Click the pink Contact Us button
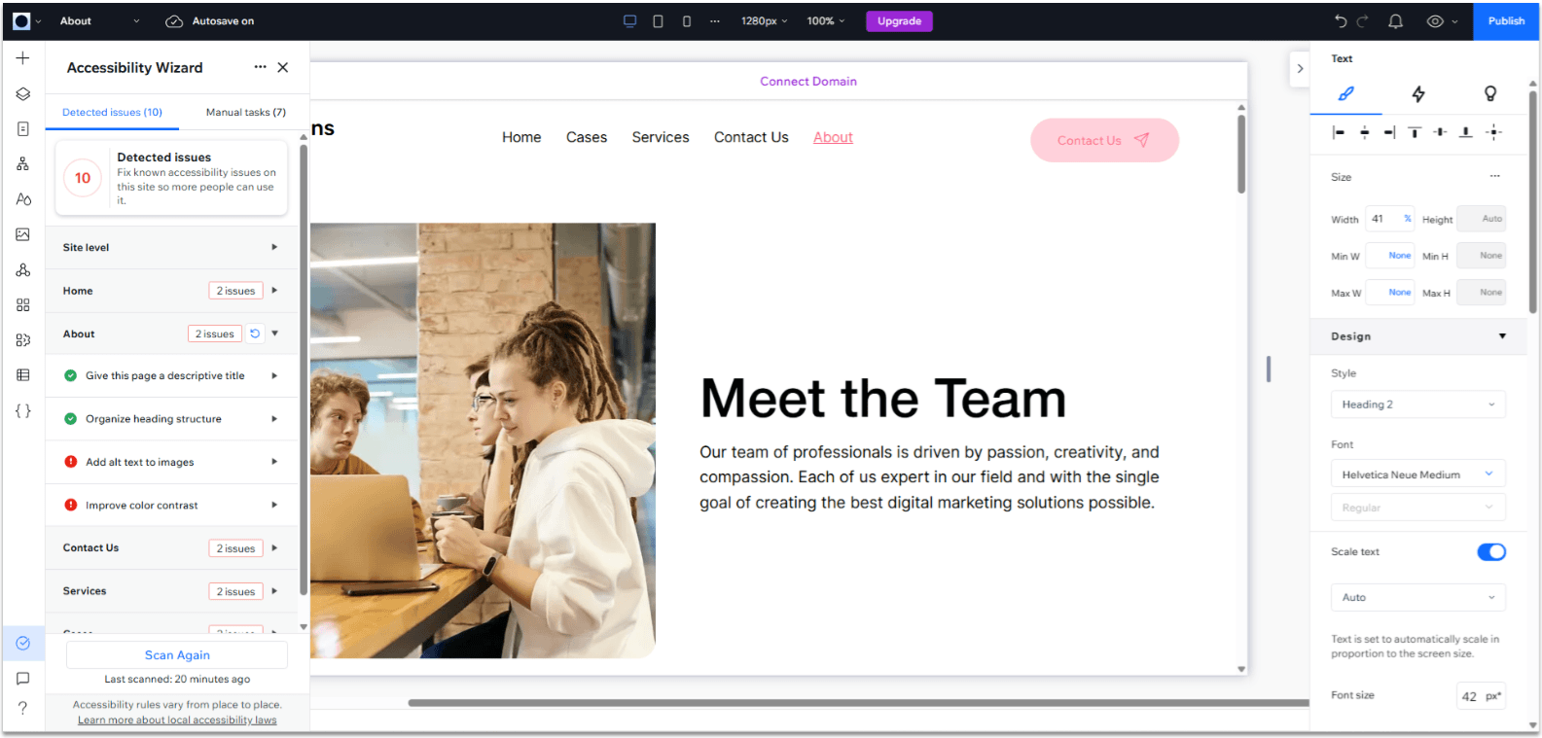The height and width of the screenshot is (738, 1542). pyautogui.click(x=1104, y=141)
